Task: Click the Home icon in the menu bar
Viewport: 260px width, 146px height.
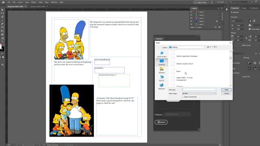Action: tap(3, 2)
